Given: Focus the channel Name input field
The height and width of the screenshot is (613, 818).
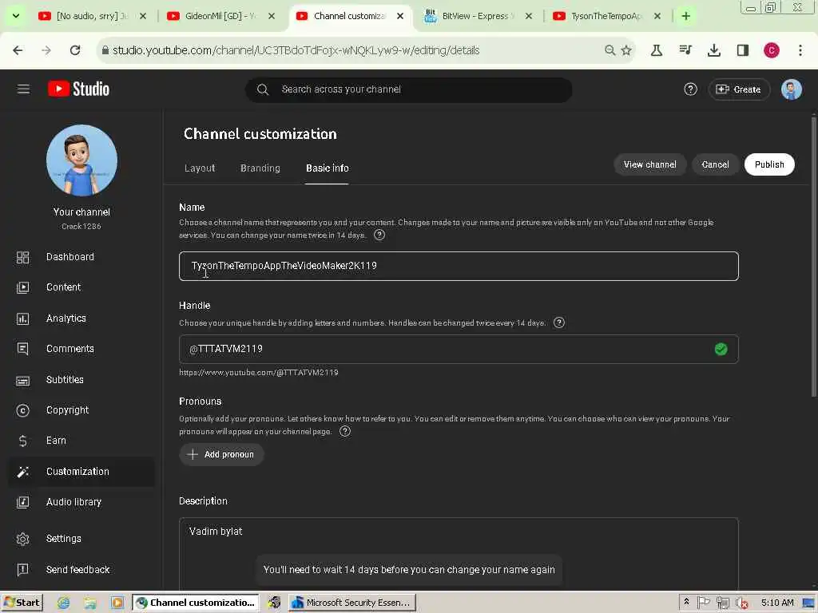Looking at the screenshot, I should (x=459, y=267).
